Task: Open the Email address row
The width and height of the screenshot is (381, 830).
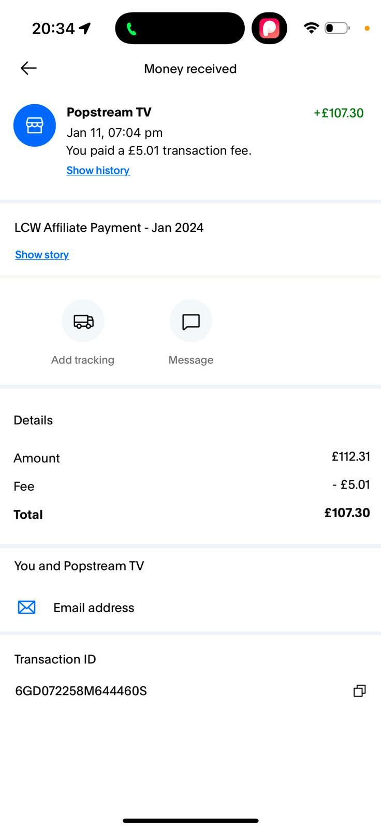Action: point(94,607)
